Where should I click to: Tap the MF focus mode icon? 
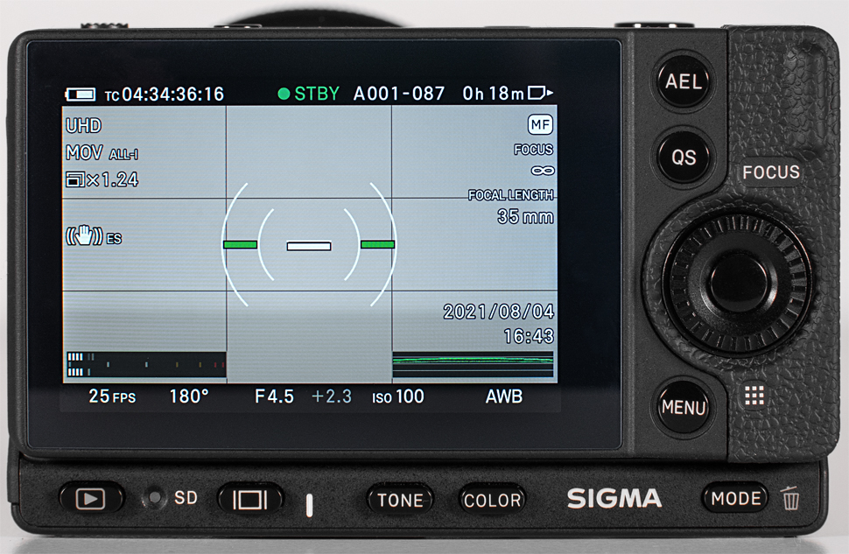(x=540, y=125)
